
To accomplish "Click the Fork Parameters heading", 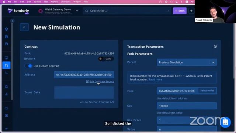I will pyautogui.click(x=140, y=54).
